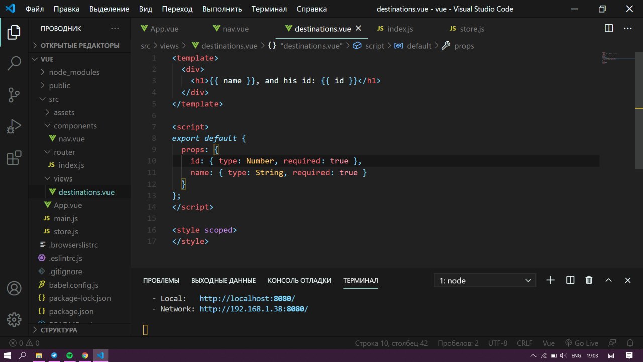Open the Search view in activity bar
643x362 pixels.
coord(14,63)
